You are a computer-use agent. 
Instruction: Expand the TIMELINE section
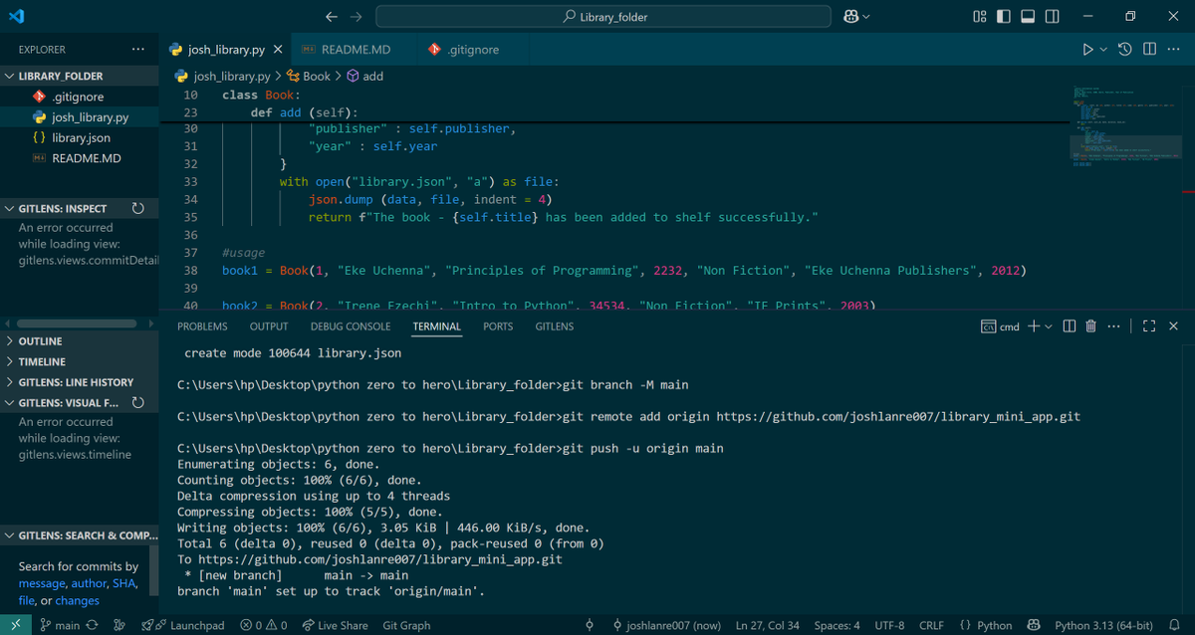[80, 362]
